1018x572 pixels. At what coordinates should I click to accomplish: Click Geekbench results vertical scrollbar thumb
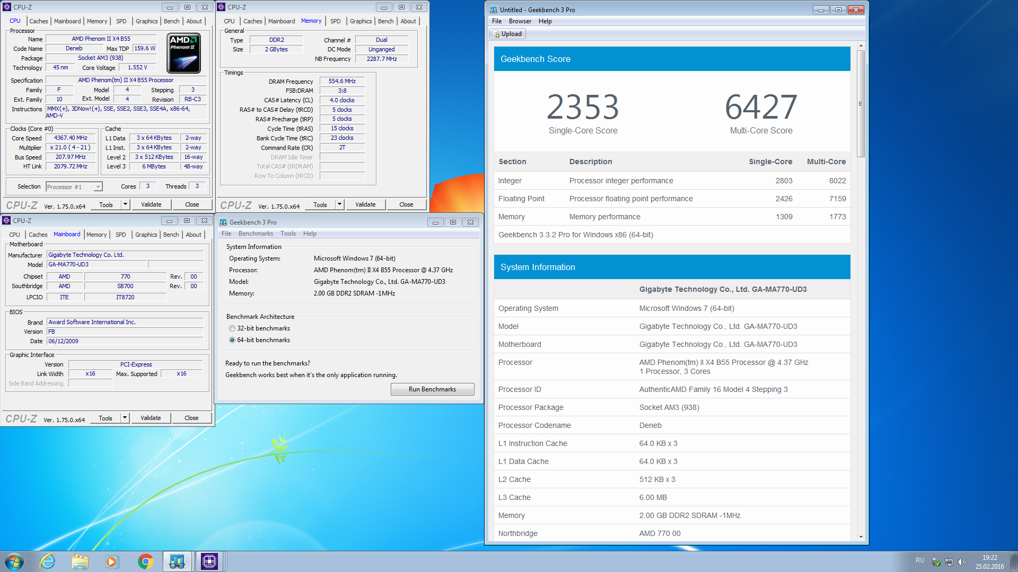point(861,103)
